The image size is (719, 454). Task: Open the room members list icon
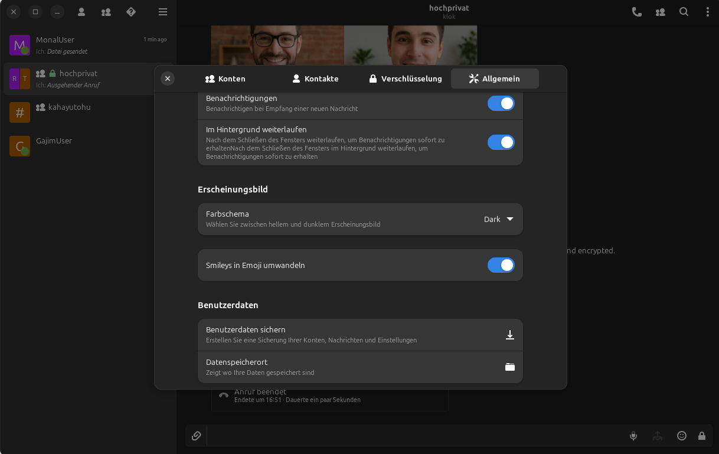pos(660,11)
